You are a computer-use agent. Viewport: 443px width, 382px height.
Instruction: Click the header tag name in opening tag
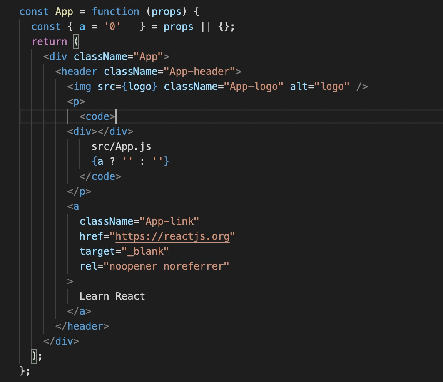click(x=79, y=72)
